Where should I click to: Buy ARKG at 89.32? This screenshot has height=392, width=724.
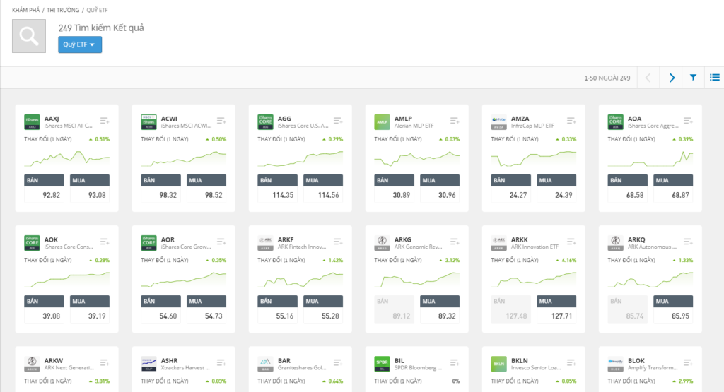440,309
